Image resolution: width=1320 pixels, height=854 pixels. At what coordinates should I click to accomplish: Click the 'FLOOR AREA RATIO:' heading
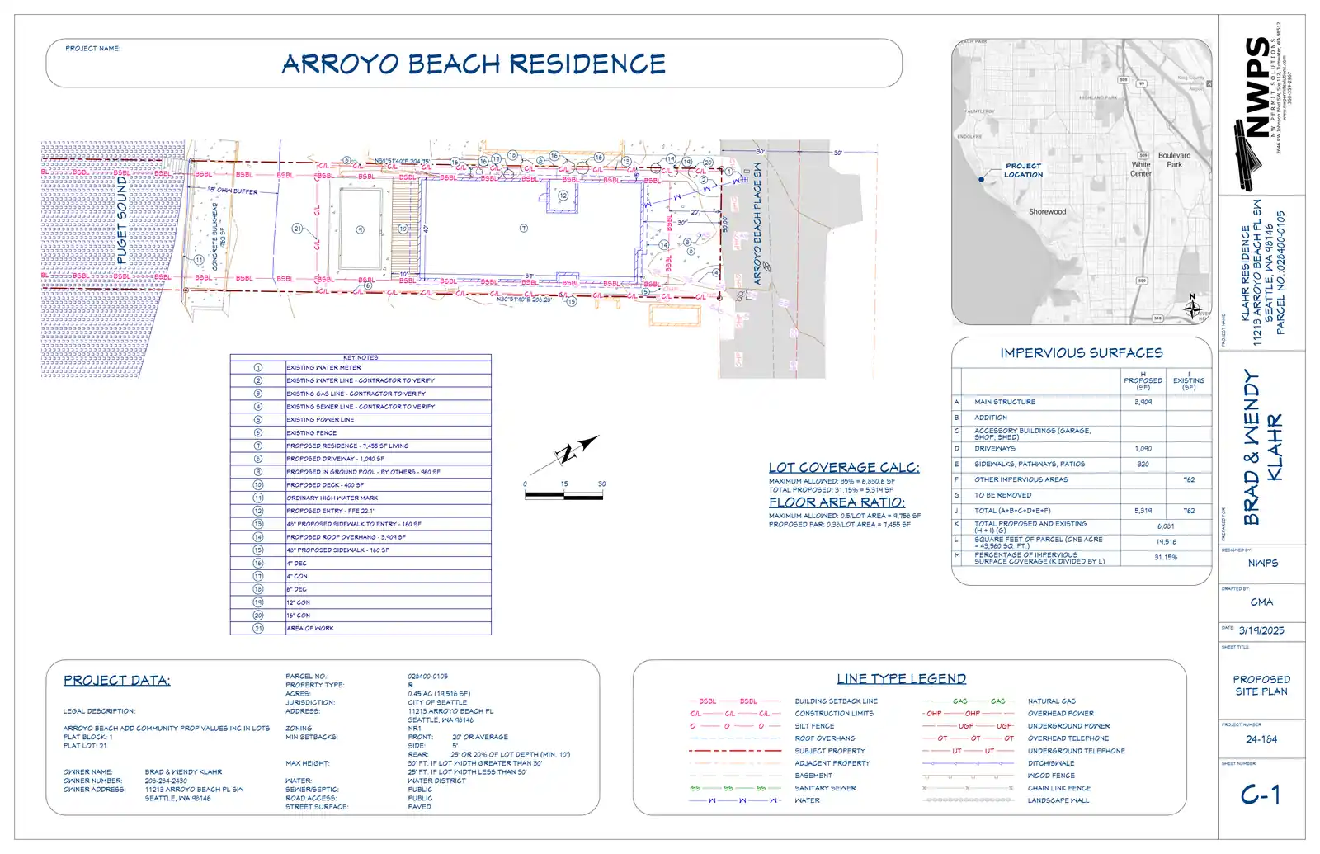837,502
